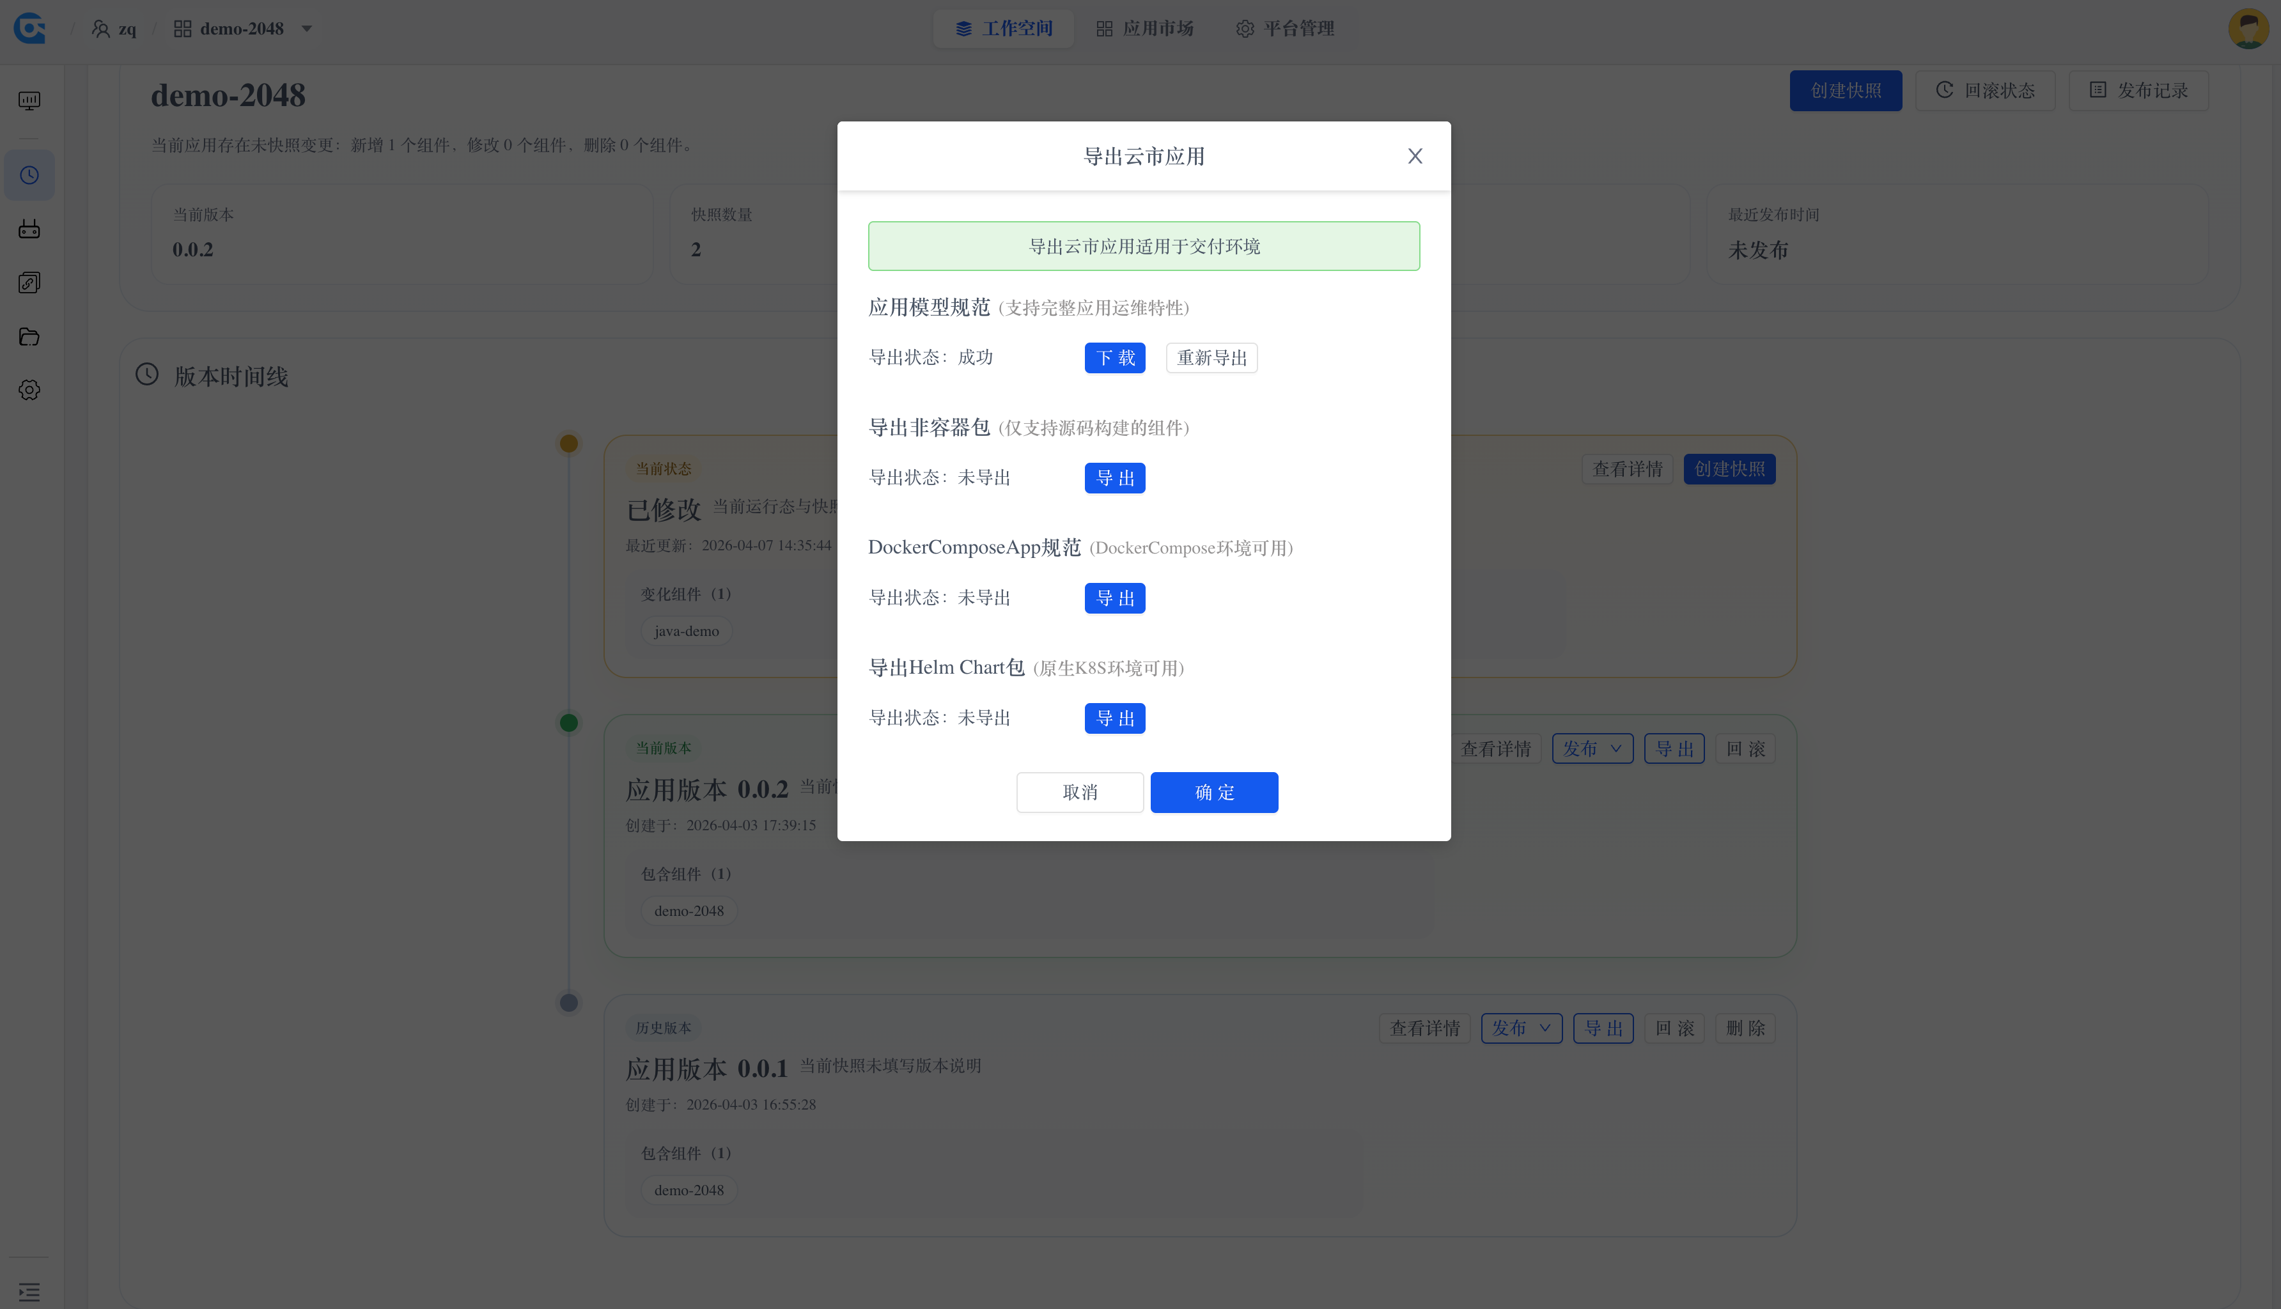Export the Helm Chart package
2281x1309 pixels.
click(x=1114, y=718)
